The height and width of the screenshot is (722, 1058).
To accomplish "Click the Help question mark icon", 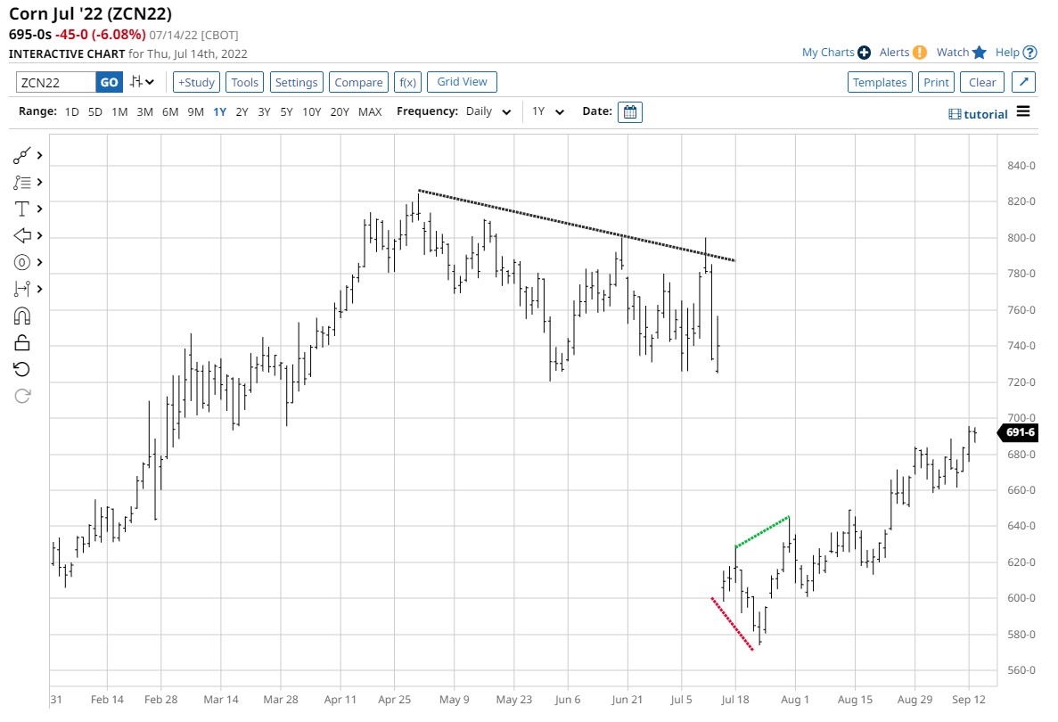I will pyautogui.click(x=1029, y=53).
